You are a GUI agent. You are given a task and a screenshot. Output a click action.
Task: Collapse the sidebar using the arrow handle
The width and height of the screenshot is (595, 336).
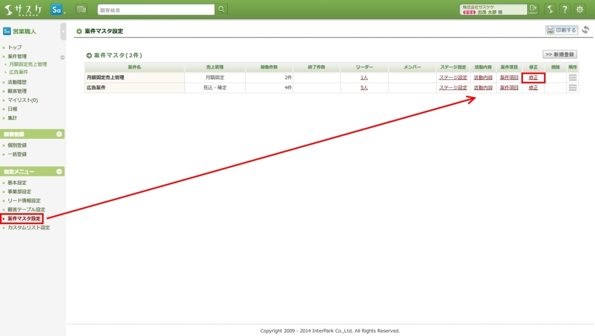click(63, 30)
